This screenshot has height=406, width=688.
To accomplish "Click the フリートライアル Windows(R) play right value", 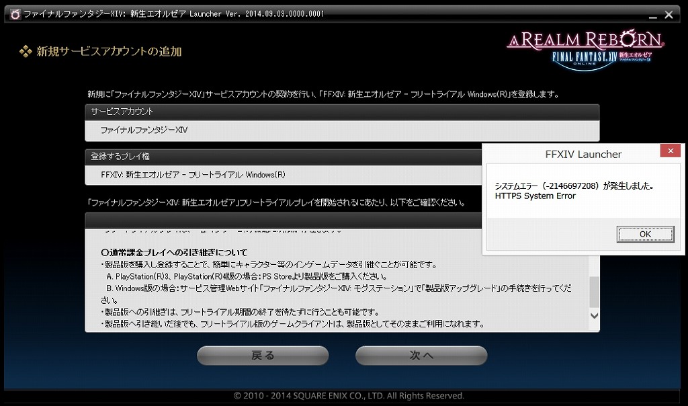I will tap(193, 175).
